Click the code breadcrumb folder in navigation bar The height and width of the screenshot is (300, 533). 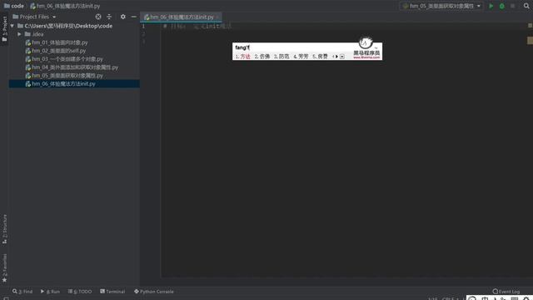pos(14,6)
